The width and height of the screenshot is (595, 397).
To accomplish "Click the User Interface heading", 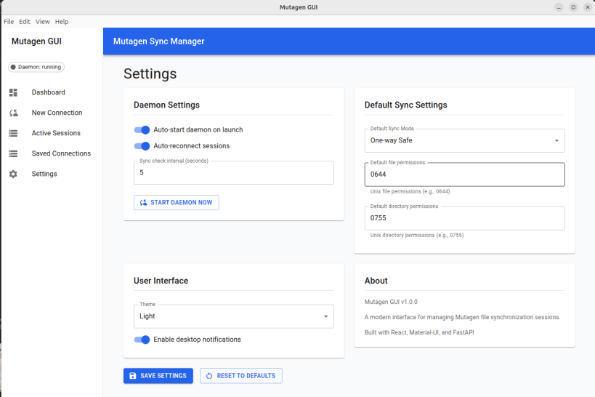I will pyautogui.click(x=161, y=281).
